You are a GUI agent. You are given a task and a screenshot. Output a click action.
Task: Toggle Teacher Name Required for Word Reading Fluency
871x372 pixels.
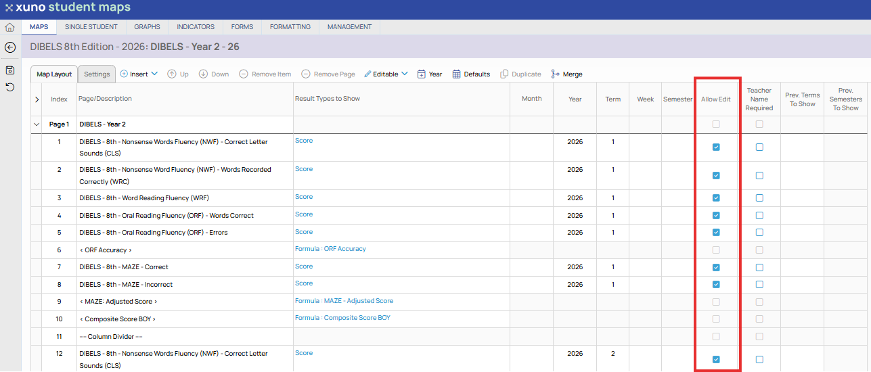(x=759, y=198)
